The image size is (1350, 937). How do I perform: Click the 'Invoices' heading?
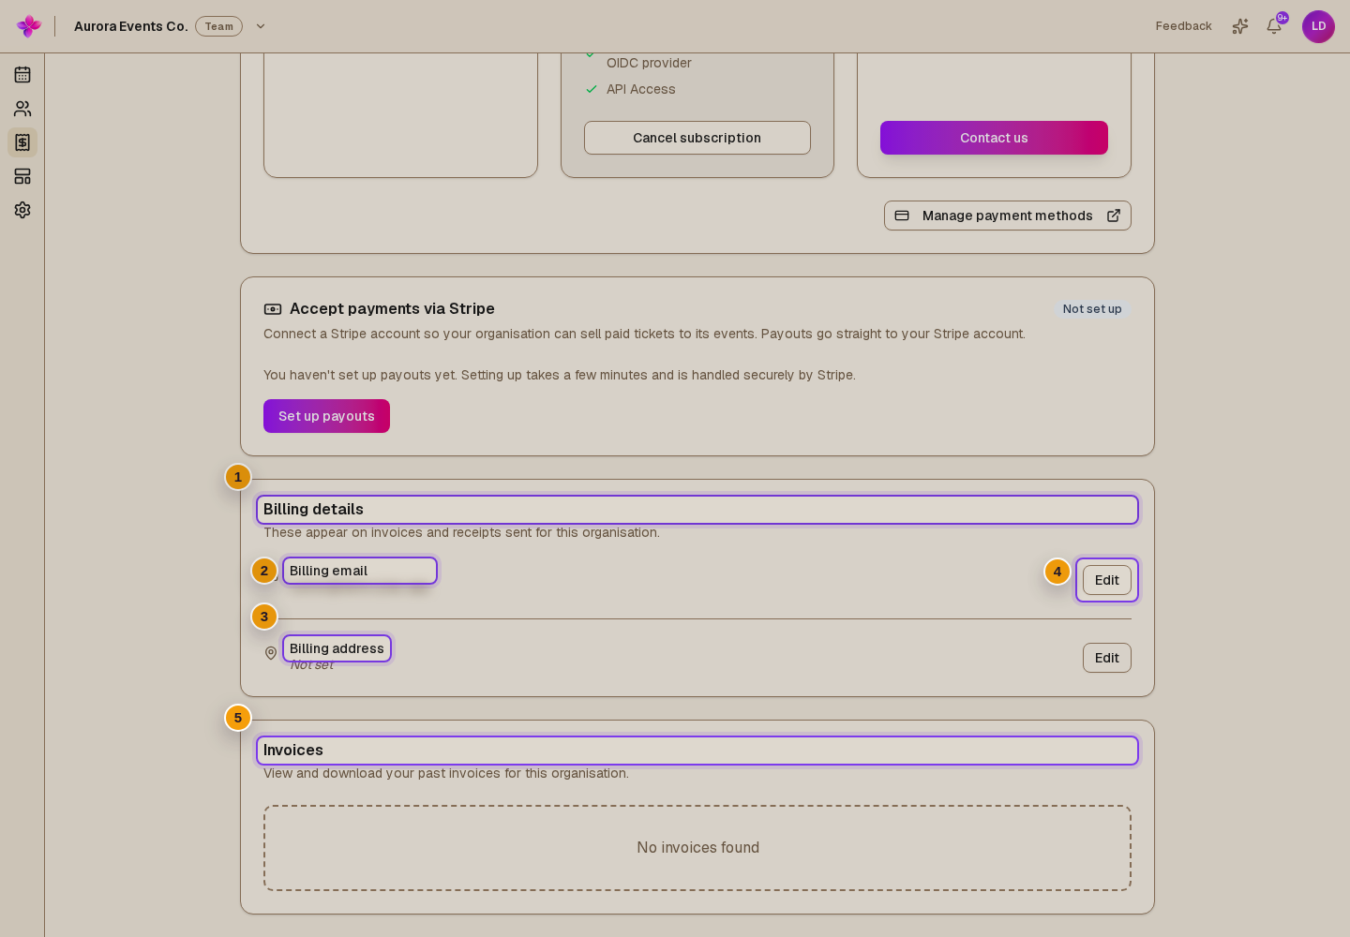[x=293, y=751]
